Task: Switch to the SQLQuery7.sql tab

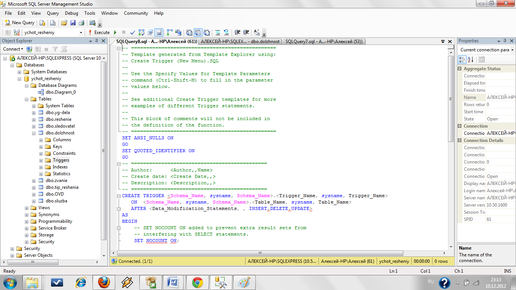Action: click(324, 42)
